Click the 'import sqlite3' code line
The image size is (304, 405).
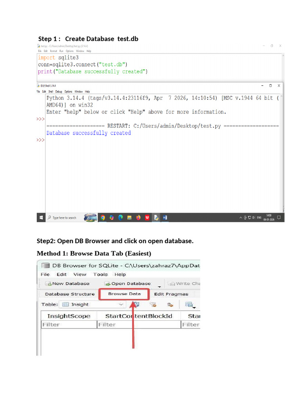pos(58,57)
